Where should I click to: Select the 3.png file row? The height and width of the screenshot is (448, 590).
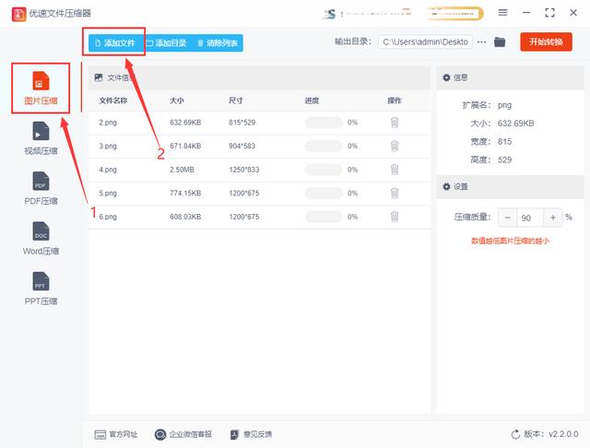[x=259, y=146]
